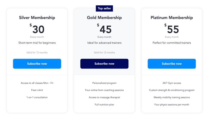Click the Perfect for committed trainers text

point(172,43)
